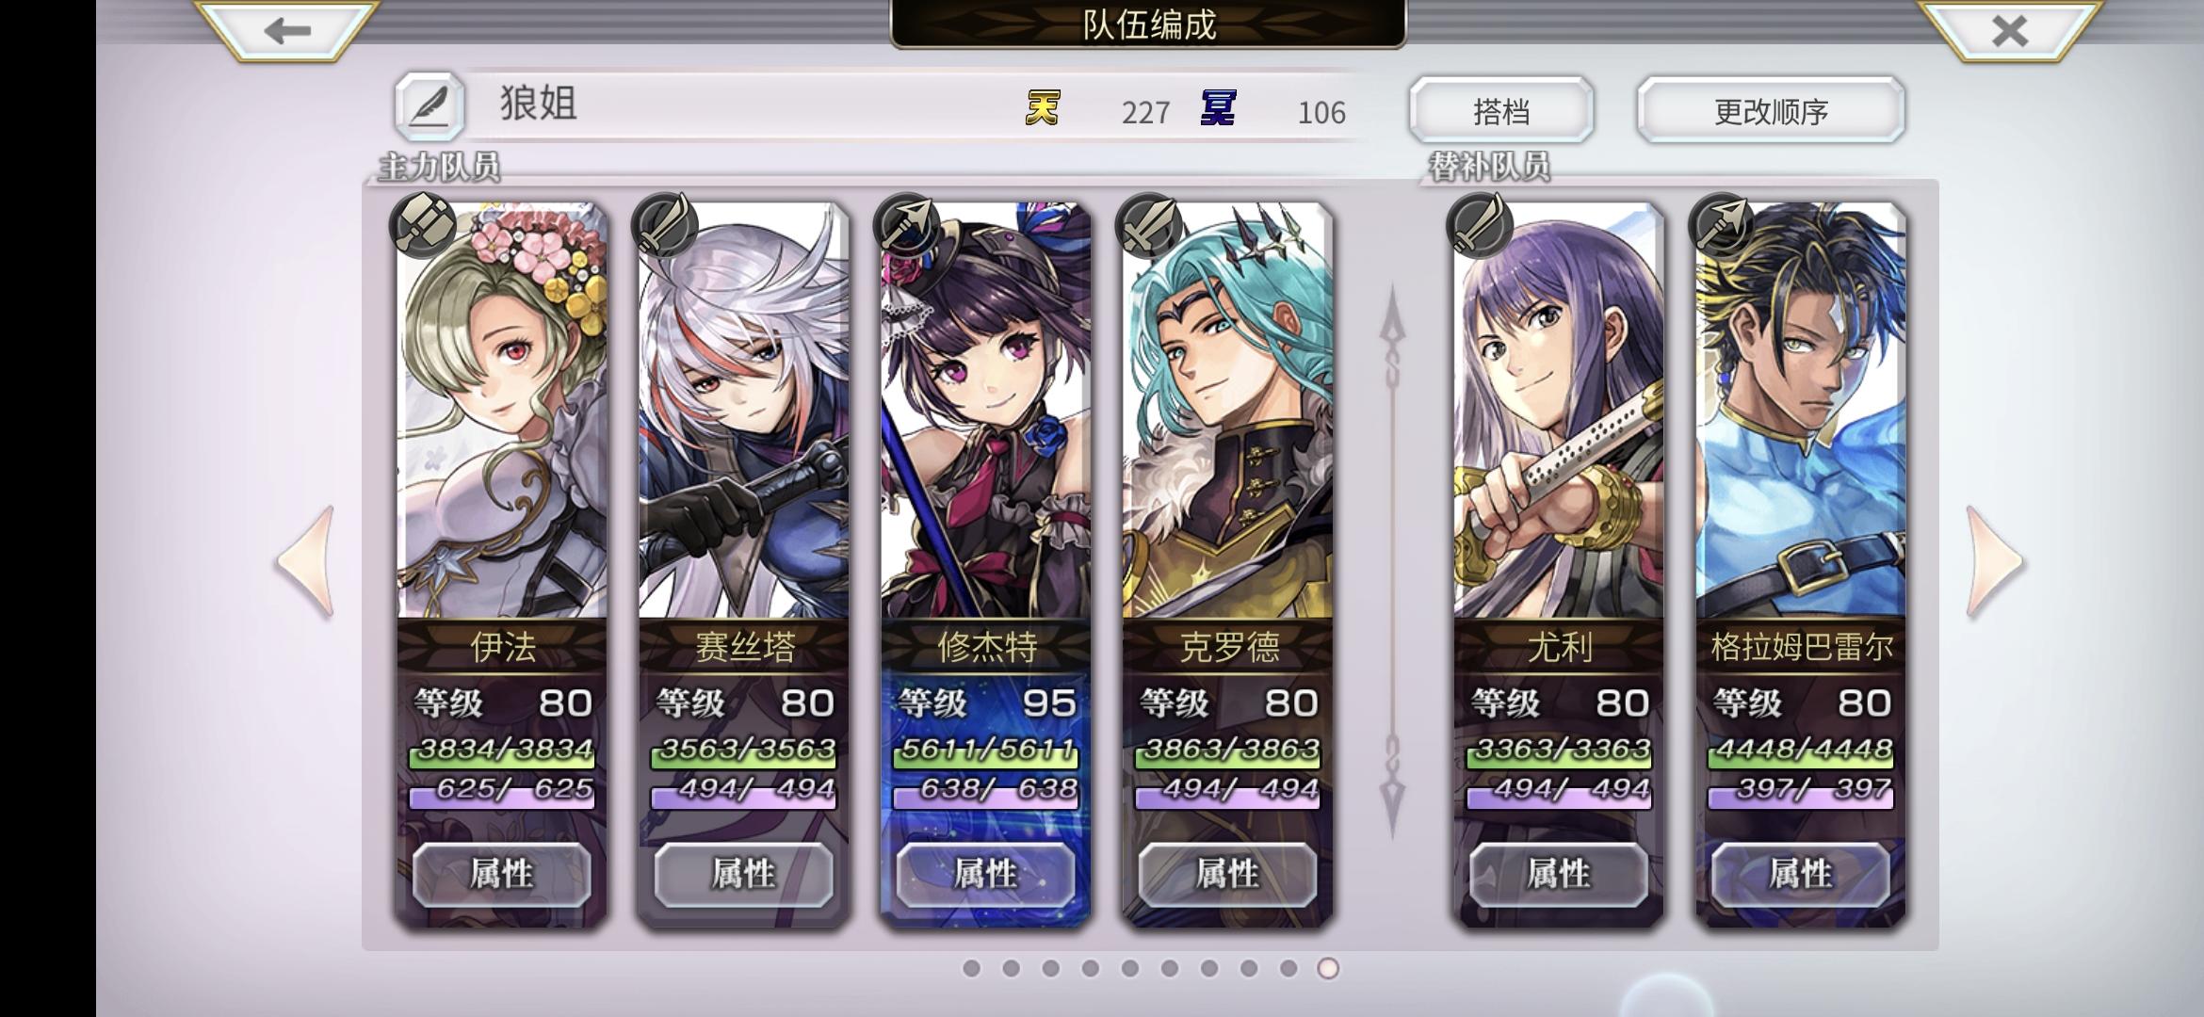Click the sword icon on 尤利
The width and height of the screenshot is (2204, 1017).
coord(1479,224)
